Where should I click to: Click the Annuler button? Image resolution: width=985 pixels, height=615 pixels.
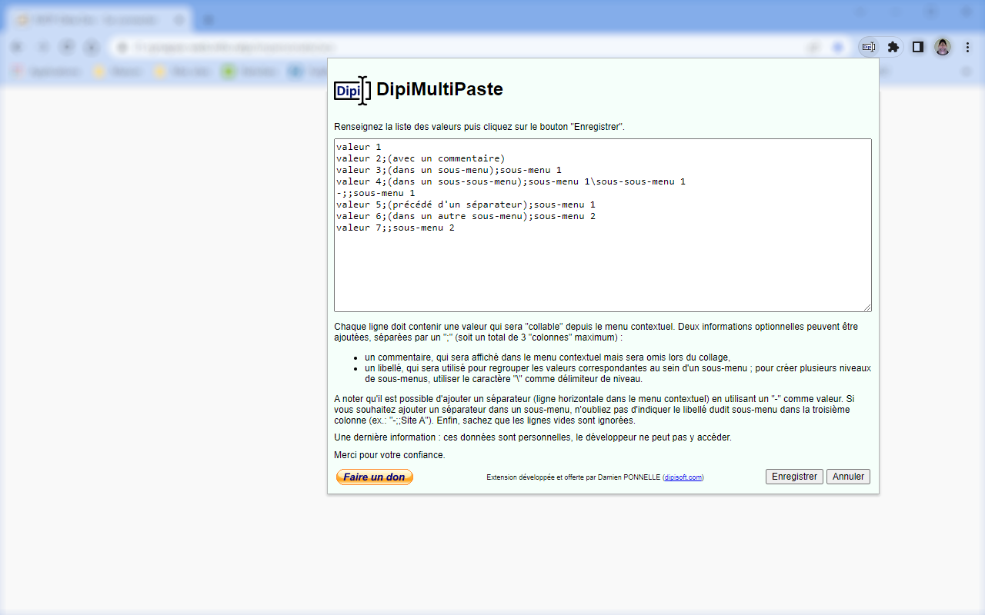pos(848,477)
